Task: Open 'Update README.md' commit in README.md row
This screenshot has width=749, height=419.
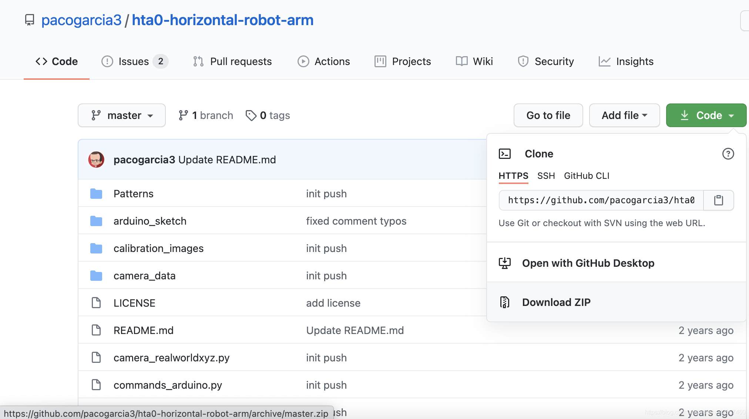Action: [355, 330]
